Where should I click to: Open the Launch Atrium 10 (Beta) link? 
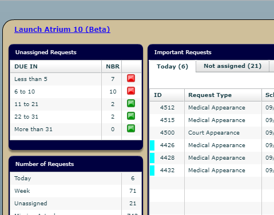tap(62, 30)
